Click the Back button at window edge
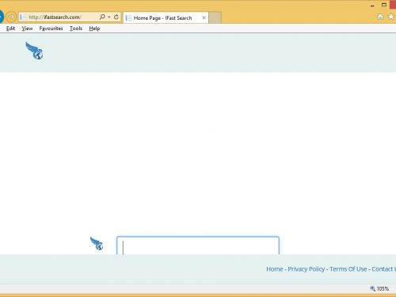Viewport: 396px width, 297px height. click(x=2, y=17)
